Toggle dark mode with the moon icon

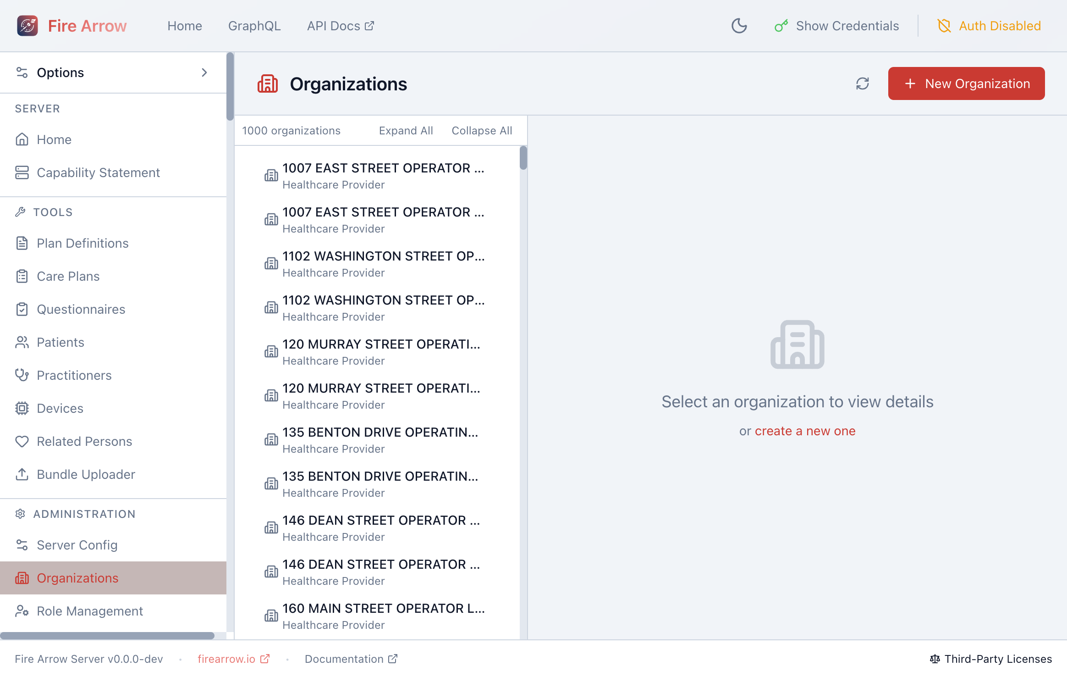(x=739, y=26)
